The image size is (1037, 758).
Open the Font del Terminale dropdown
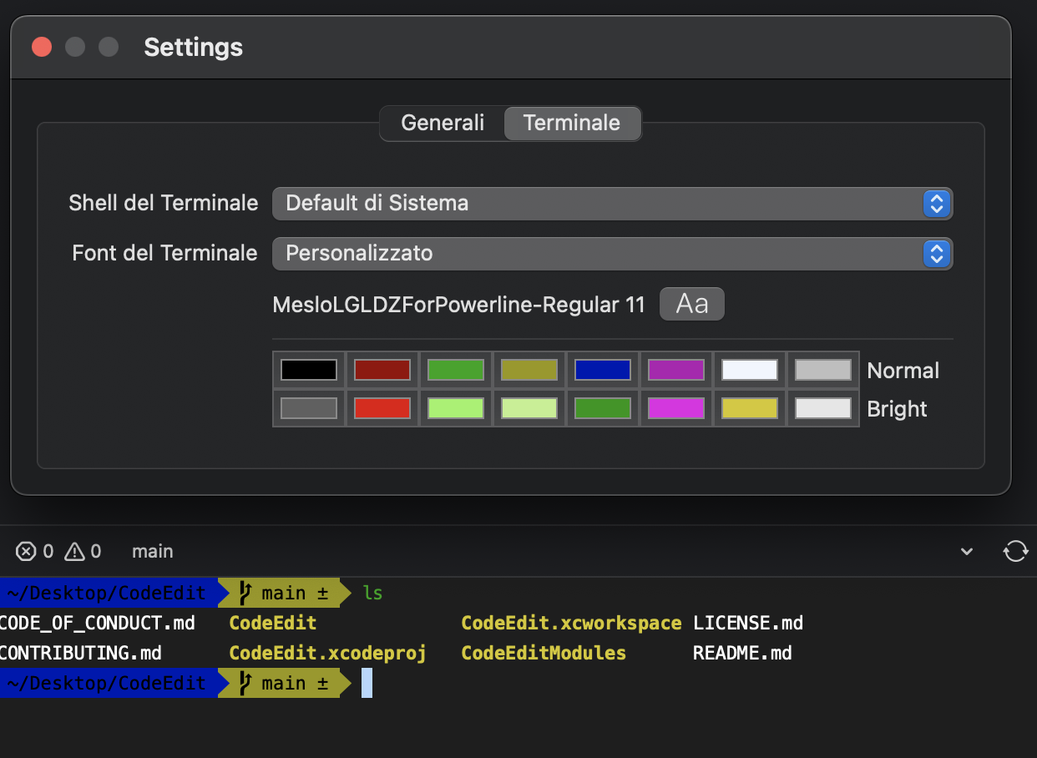[x=612, y=253]
